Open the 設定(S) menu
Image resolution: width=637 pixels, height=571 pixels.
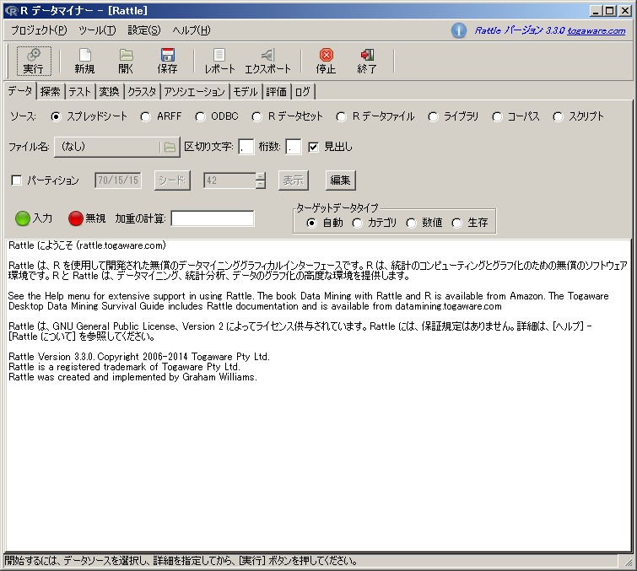[144, 30]
